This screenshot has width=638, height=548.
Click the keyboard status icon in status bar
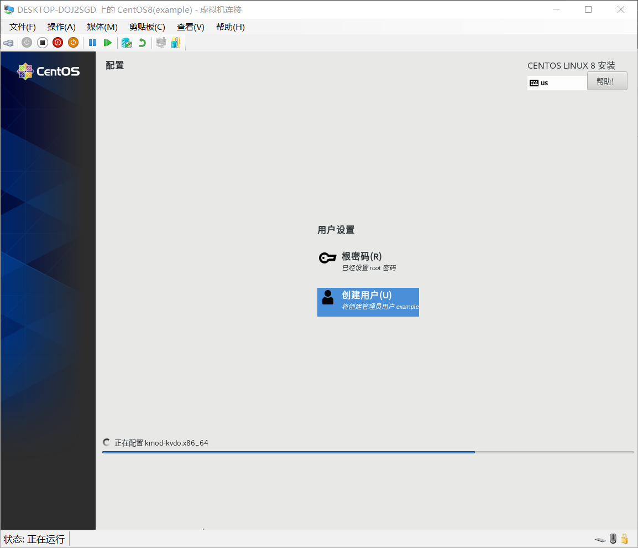coord(600,540)
